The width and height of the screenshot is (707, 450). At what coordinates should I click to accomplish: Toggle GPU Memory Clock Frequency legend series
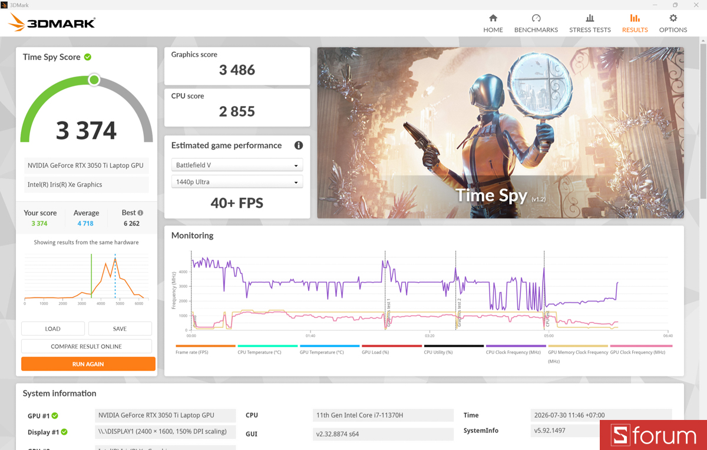(578, 355)
